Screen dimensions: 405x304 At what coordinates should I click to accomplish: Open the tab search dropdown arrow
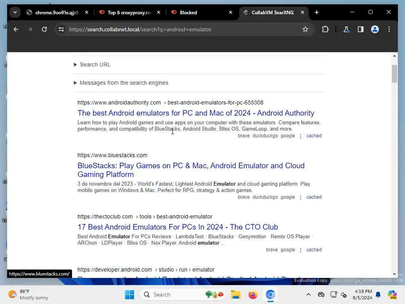[x=15, y=12]
